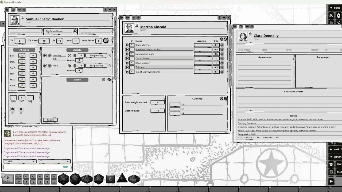Image resolution: width=342 pixels, height=192 pixels.
Task: Switch to Abilities tab on Samuel's sheet
Action: pyautogui.click(x=116, y=35)
